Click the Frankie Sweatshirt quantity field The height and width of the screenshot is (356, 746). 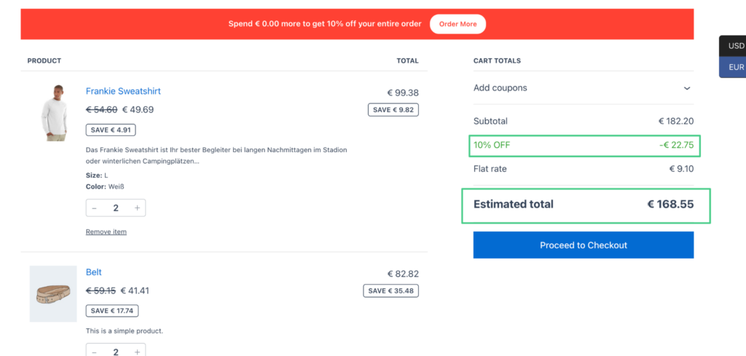click(x=116, y=208)
